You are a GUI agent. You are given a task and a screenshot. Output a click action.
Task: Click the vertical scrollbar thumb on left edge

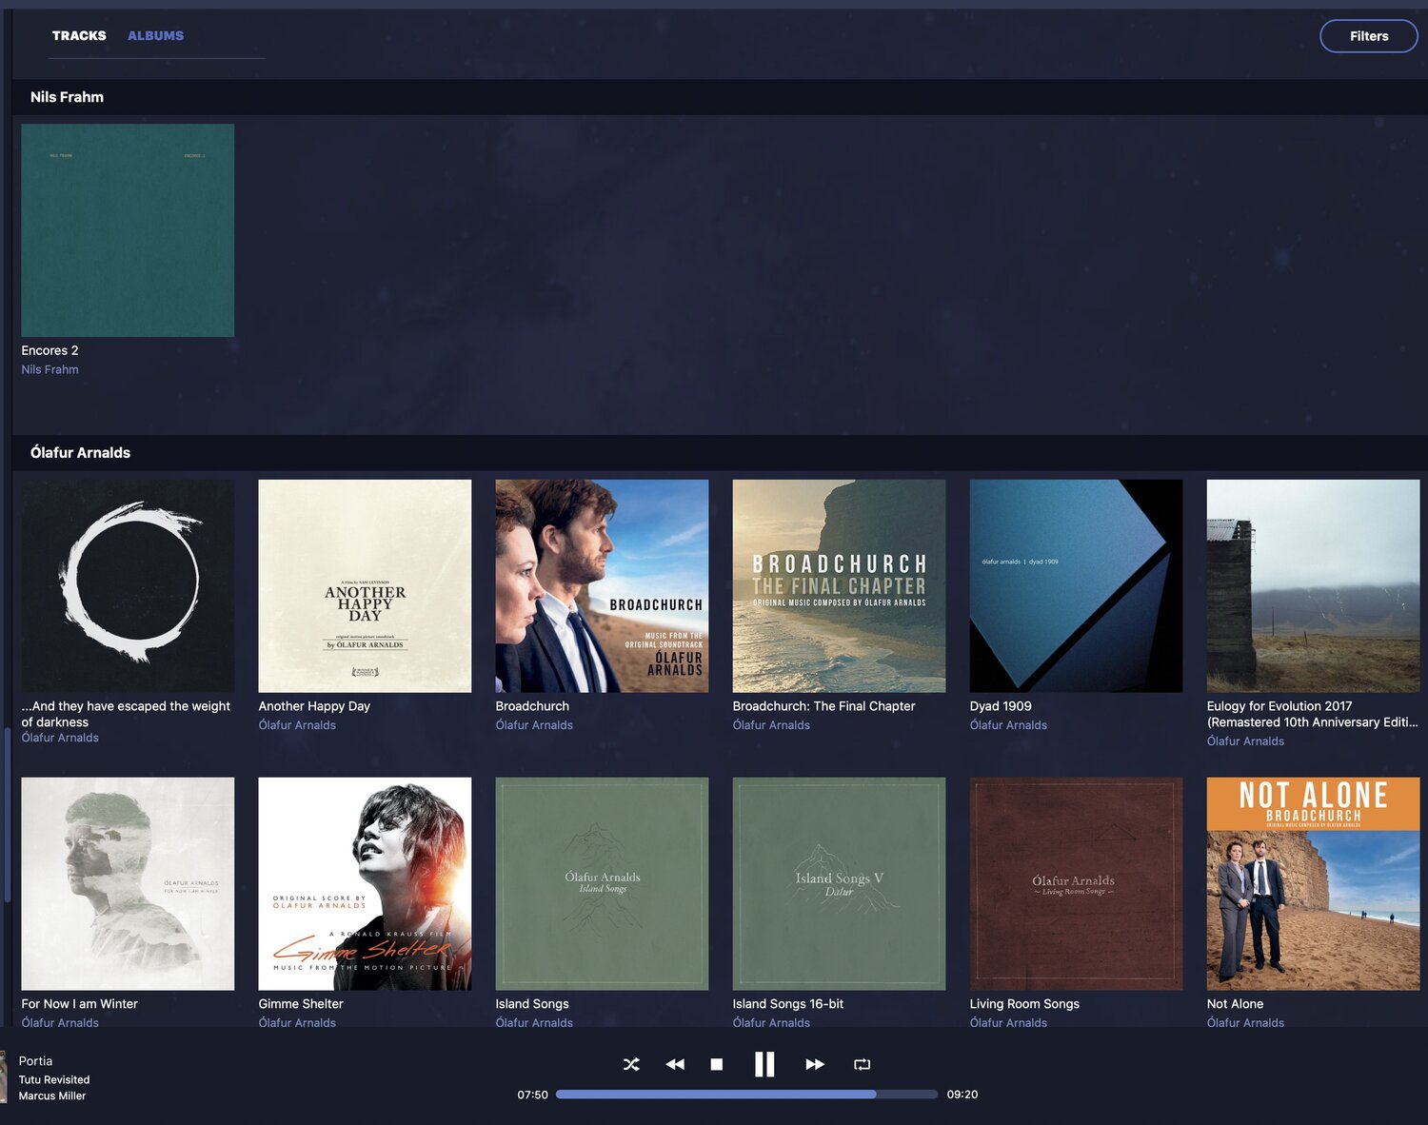[x=7, y=815]
